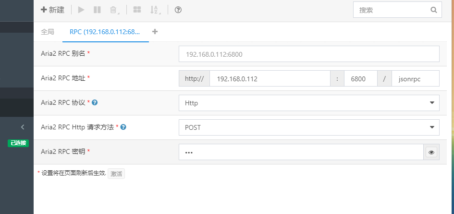Viewport: 454px width, 214px height.
Task: Click the 已连接 connected status badge
Action: pos(18,143)
